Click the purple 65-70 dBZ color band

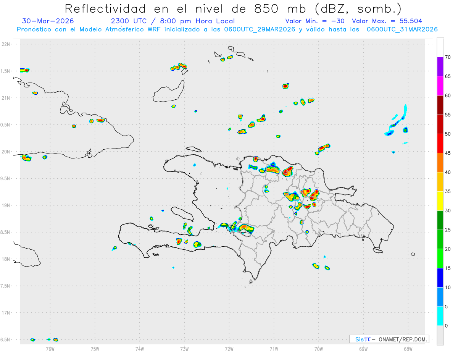coord(440,67)
